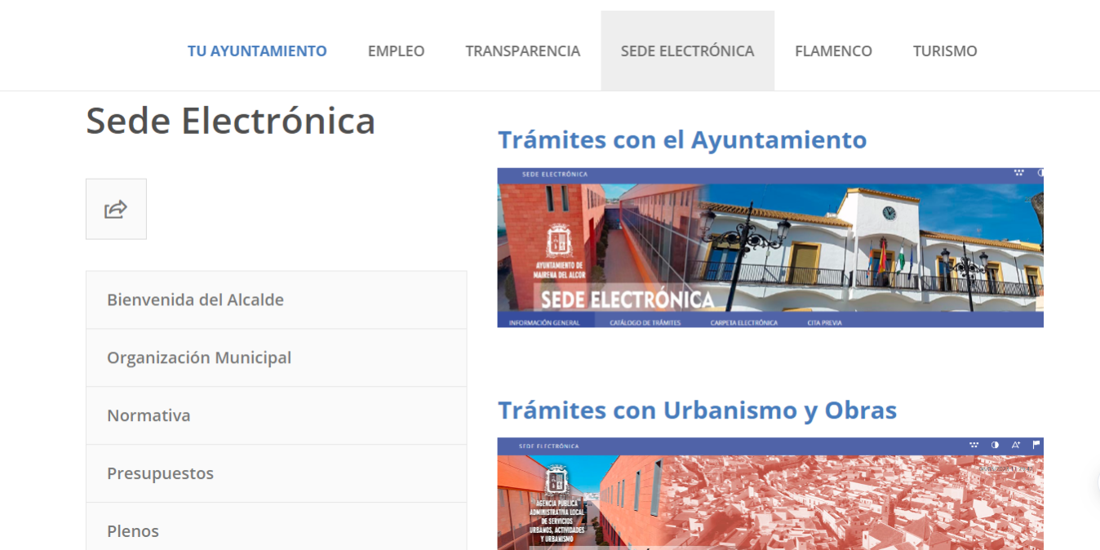
Task: Click Ayuntamiento de Mairena del Alcor crest
Action: [559, 243]
